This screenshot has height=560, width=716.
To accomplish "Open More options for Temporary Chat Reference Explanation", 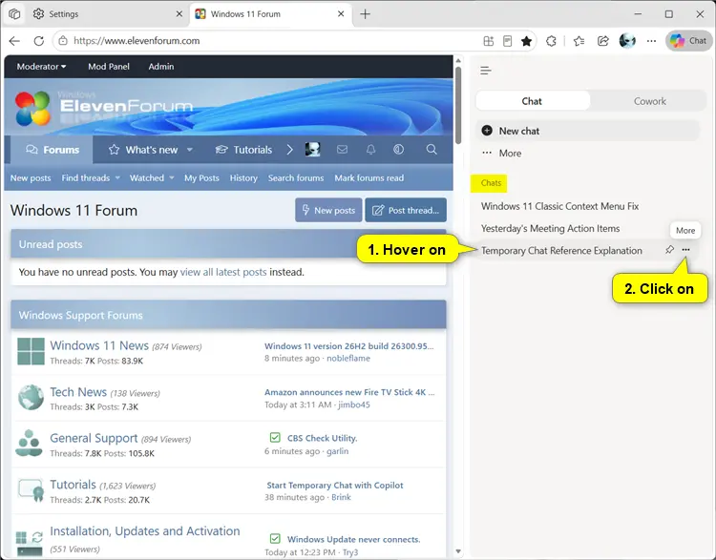I will tap(685, 250).
